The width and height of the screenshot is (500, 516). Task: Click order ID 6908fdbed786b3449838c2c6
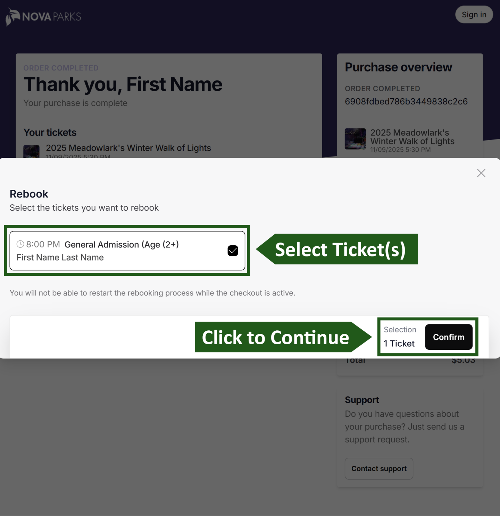(406, 101)
